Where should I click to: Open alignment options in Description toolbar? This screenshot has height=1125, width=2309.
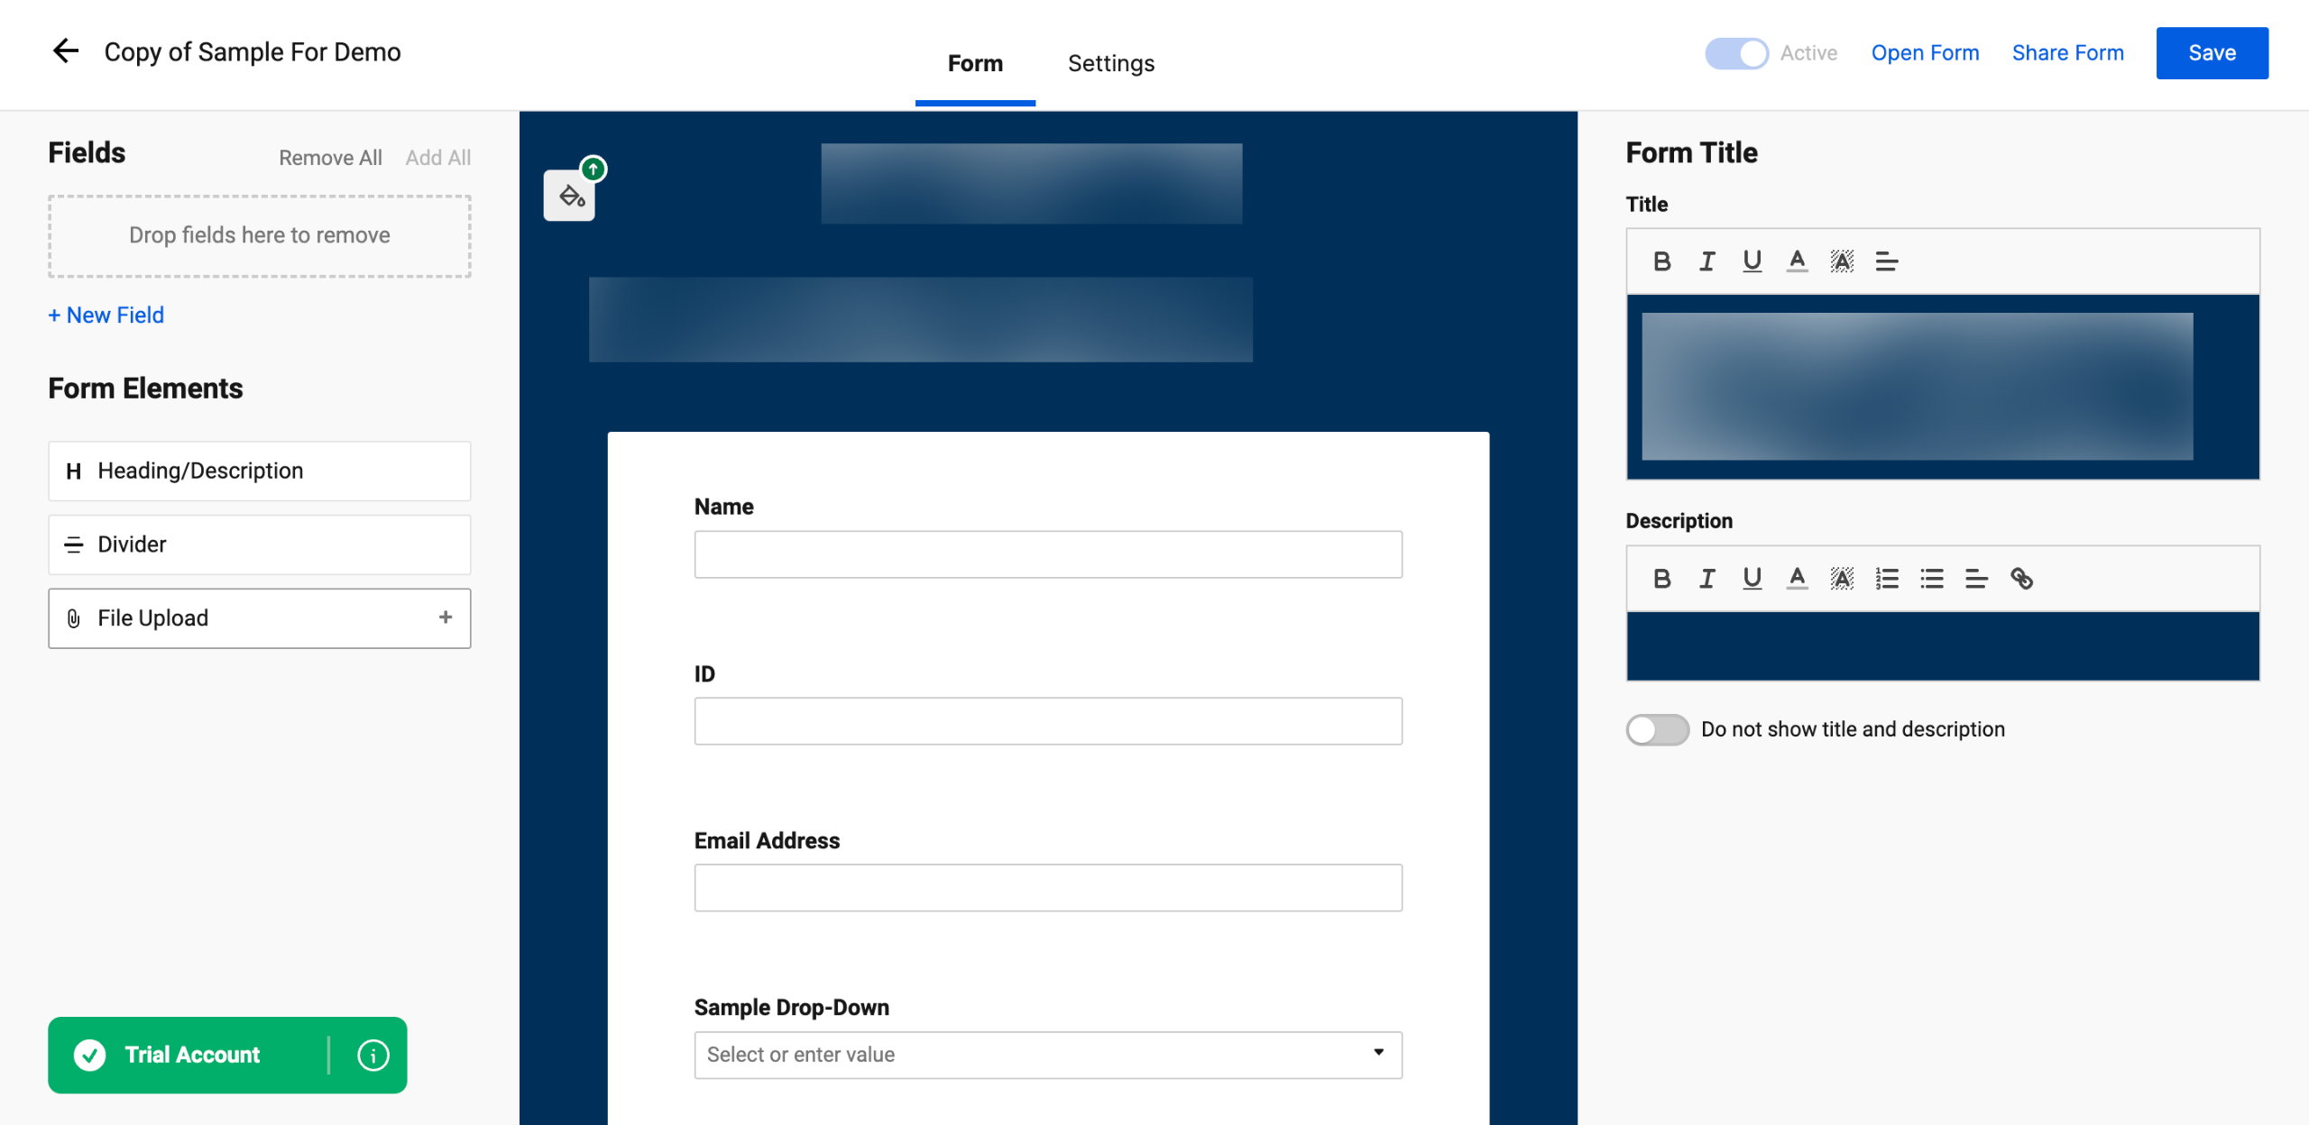(1976, 578)
